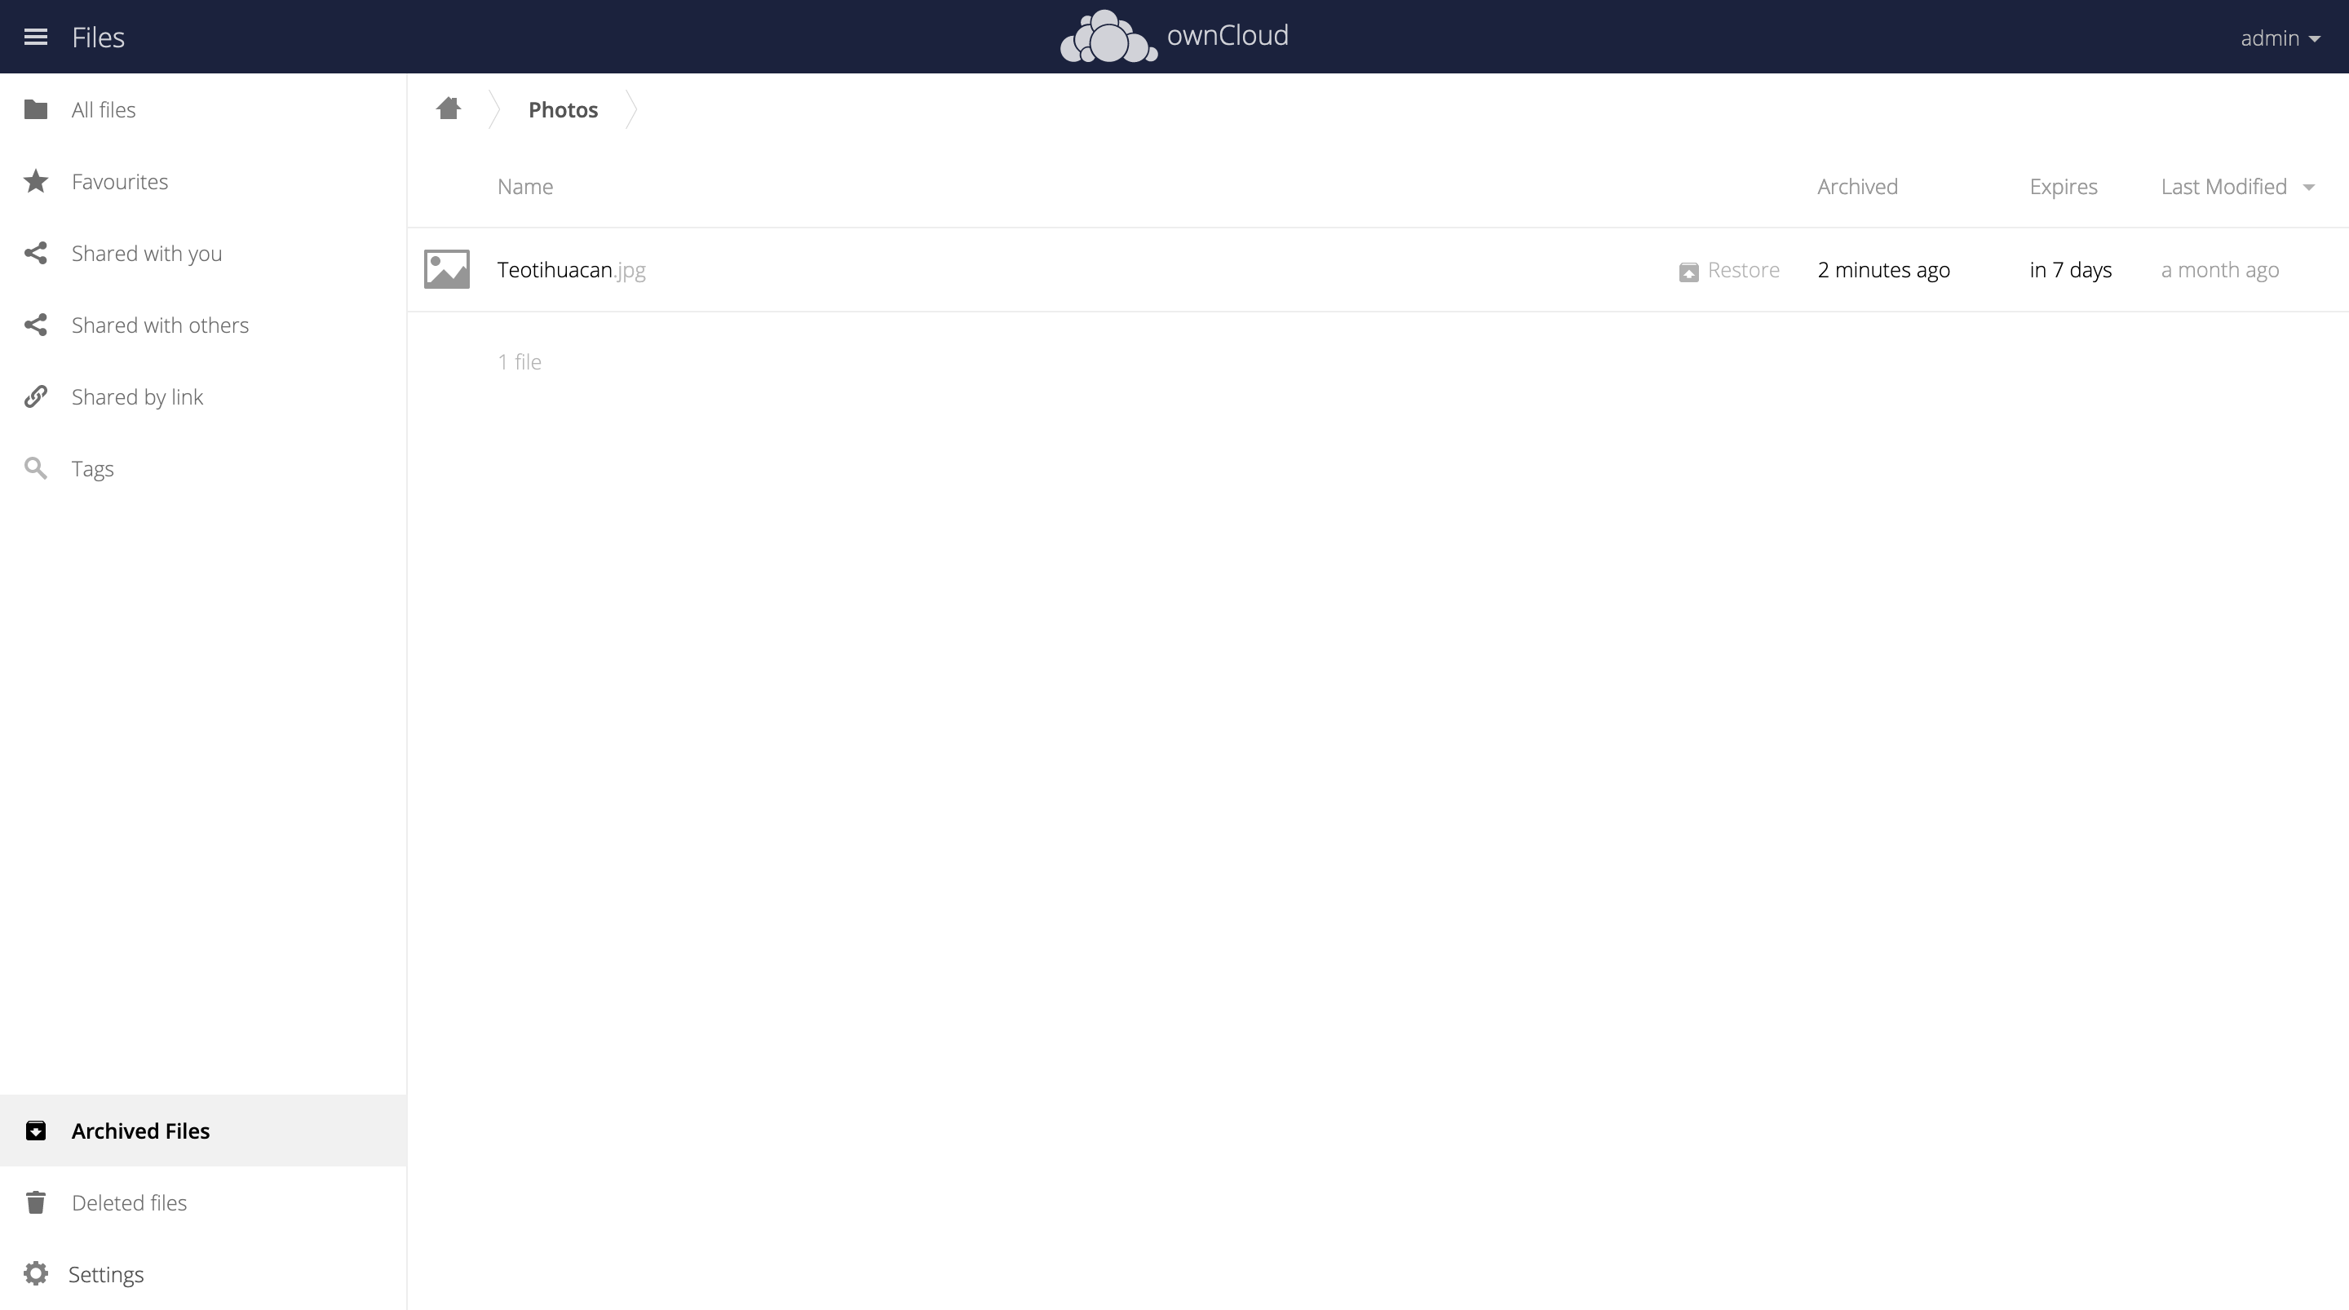Click the Favourites star icon in sidebar
The height and width of the screenshot is (1310, 2349).
(37, 181)
